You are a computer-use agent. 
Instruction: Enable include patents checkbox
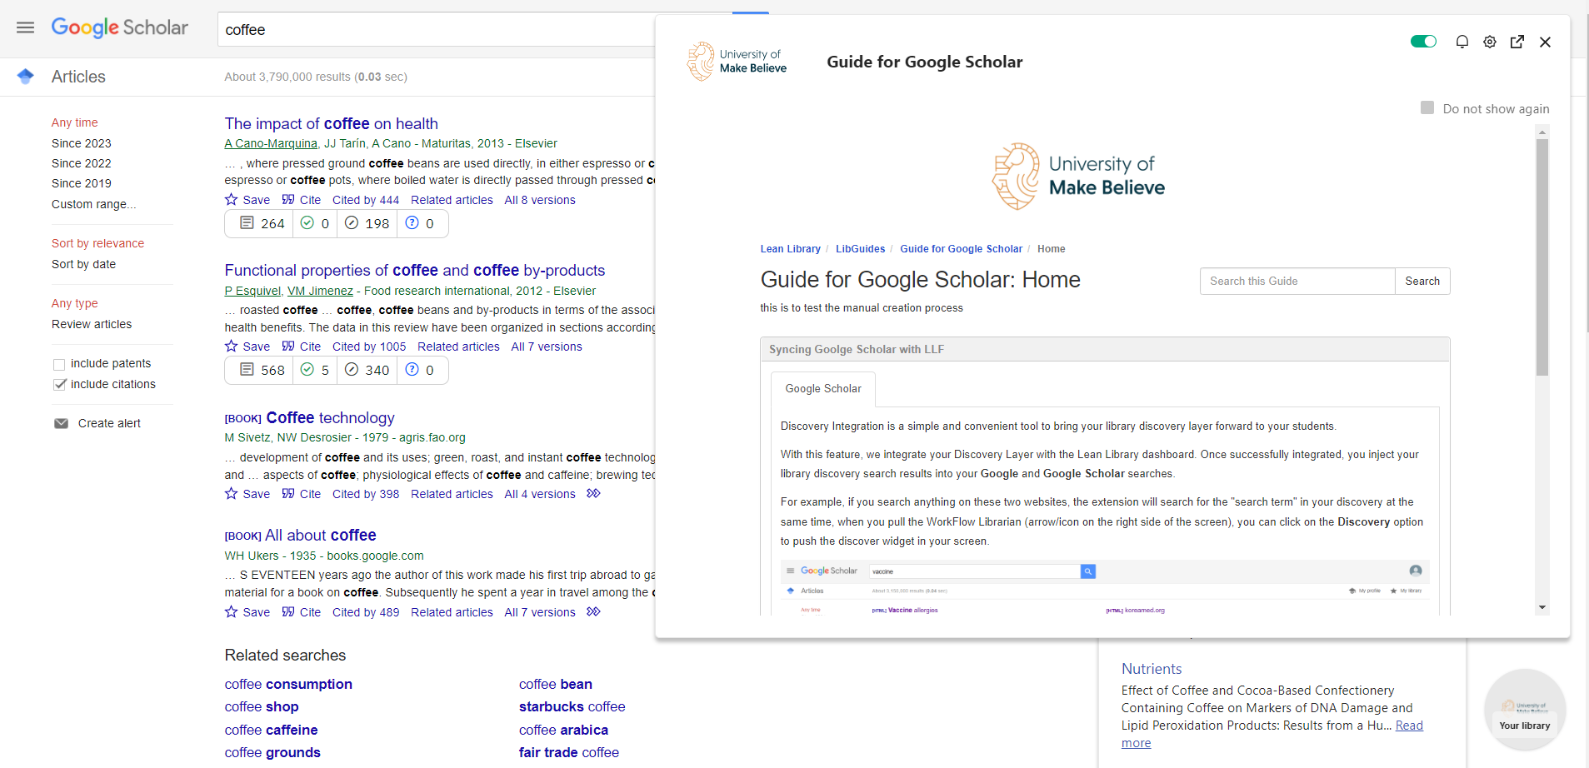click(x=59, y=364)
